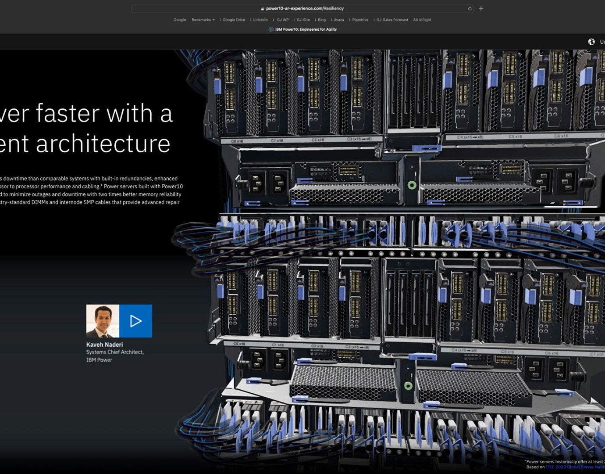Click the Systems Chief Architect caption text
Viewport: 605px width, 474px height.
click(115, 352)
